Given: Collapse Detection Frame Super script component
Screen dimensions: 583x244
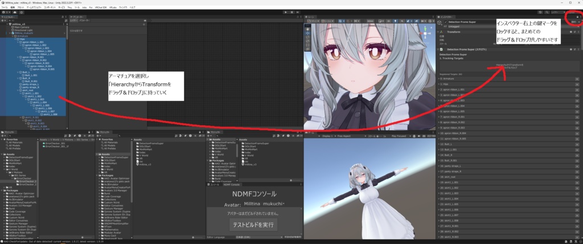Looking at the screenshot, I should [x=438, y=49].
